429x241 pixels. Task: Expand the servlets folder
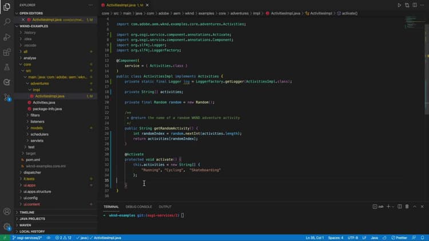point(37,140)
